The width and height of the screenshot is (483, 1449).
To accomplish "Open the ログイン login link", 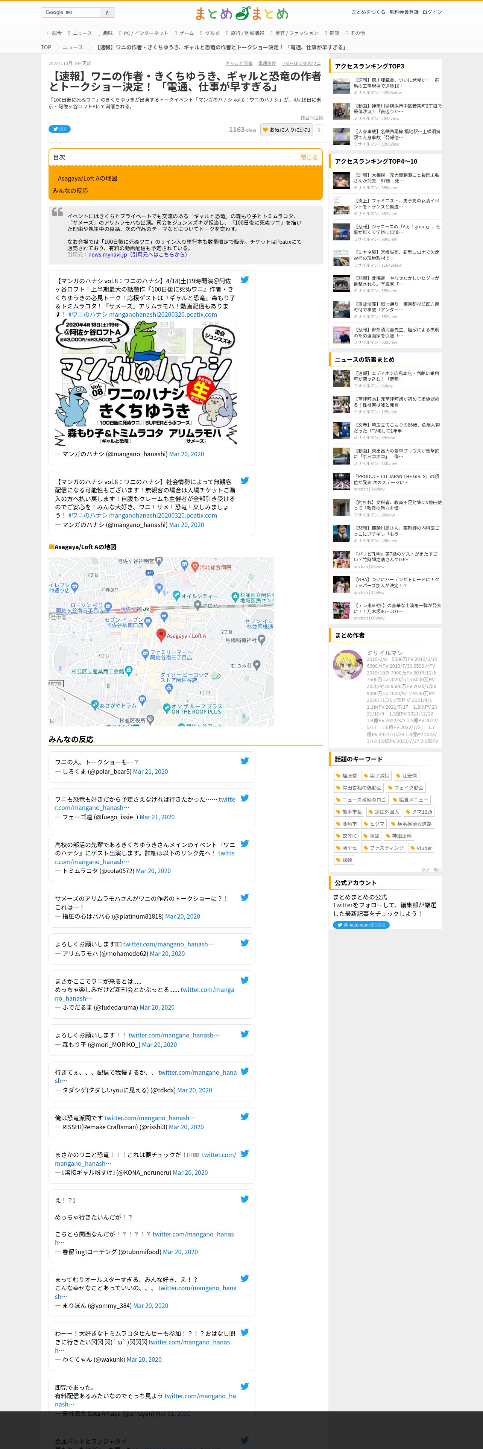I will click(432, 12).
